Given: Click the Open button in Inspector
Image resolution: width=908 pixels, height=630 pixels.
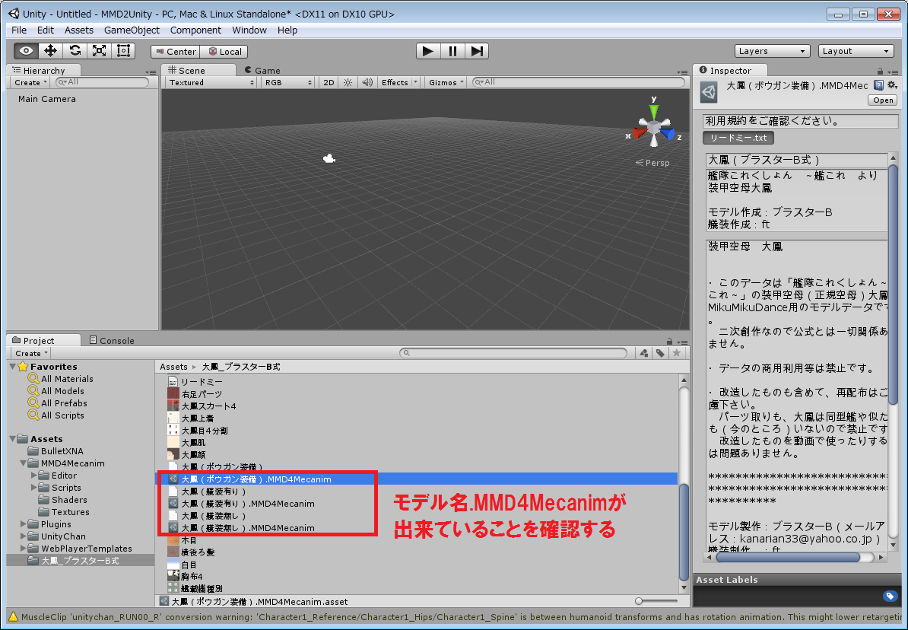Looking at the screenshot, I should pos(883,100).
